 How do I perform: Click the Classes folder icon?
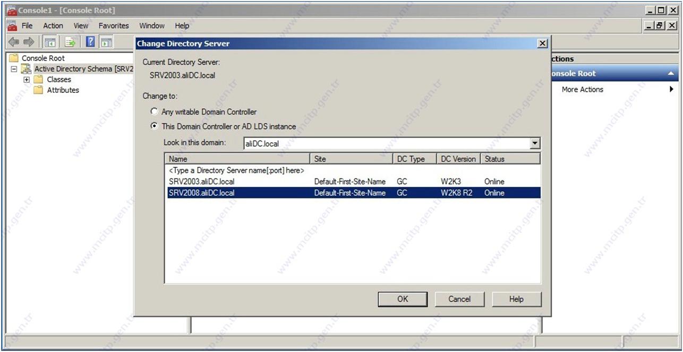[x=38, y=80]
